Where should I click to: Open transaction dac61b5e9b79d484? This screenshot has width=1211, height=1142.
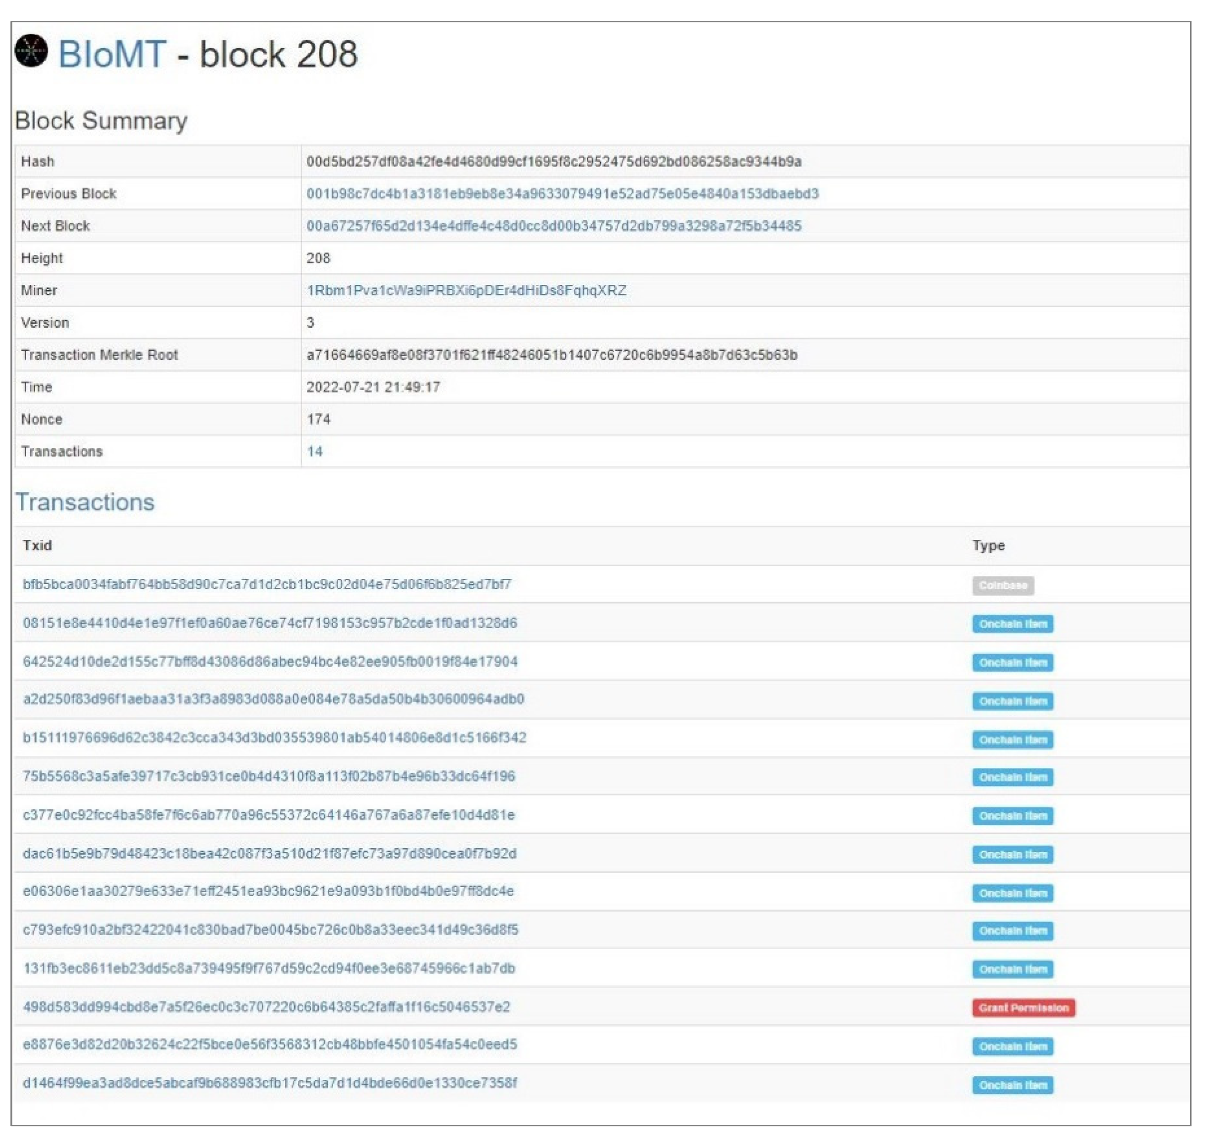[x=269, y=853]
